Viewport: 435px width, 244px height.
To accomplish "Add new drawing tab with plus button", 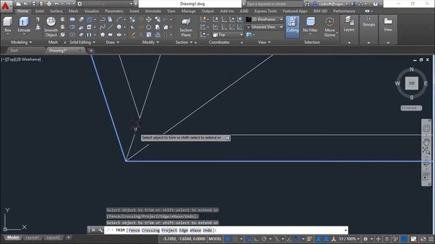I will [x=91, y=51].
